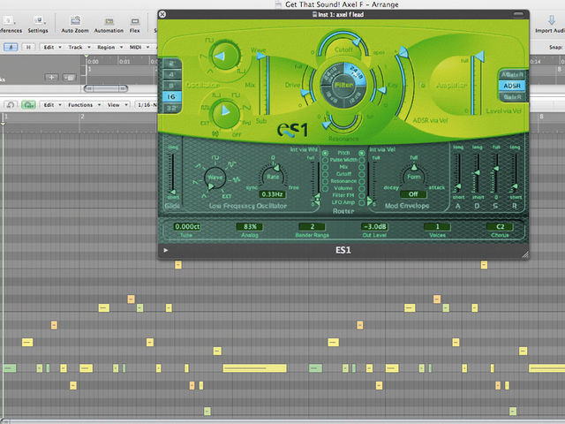Toggle the green Catch button in piano roll
Viewport: 565px width, 424px height.
click(28, 104)
